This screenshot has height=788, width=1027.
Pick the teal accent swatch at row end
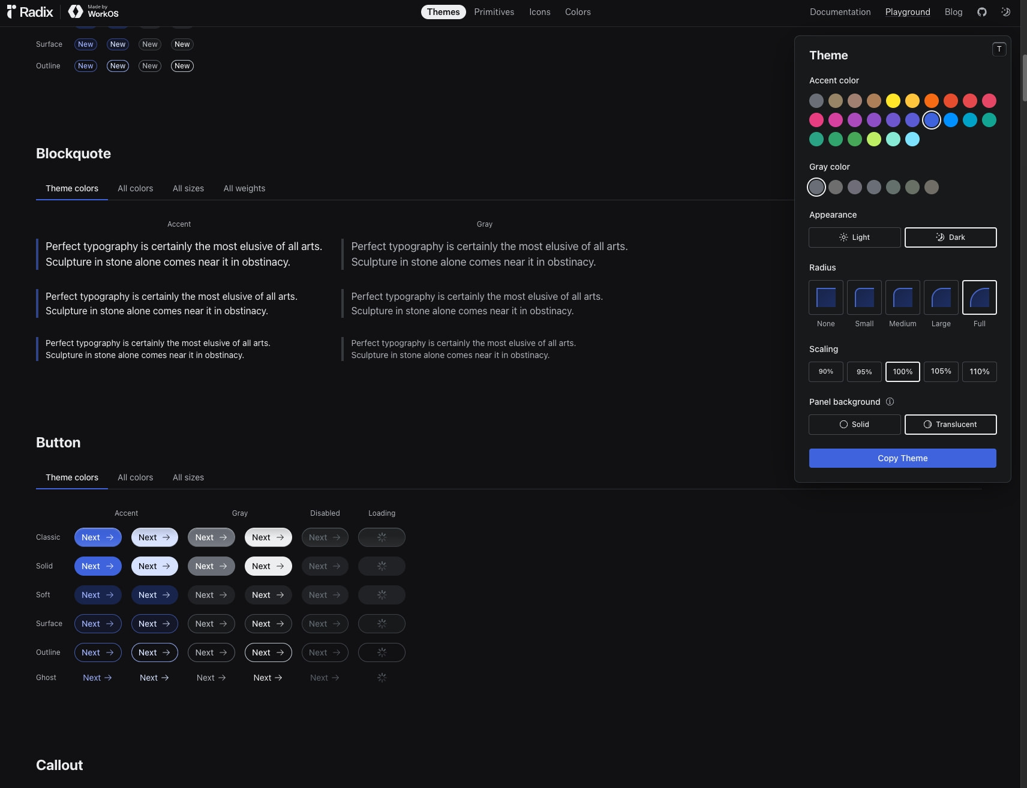(989, 120)
